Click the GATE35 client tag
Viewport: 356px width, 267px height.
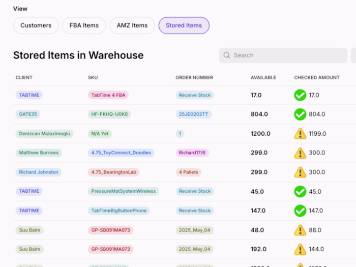tap(28, 114)
